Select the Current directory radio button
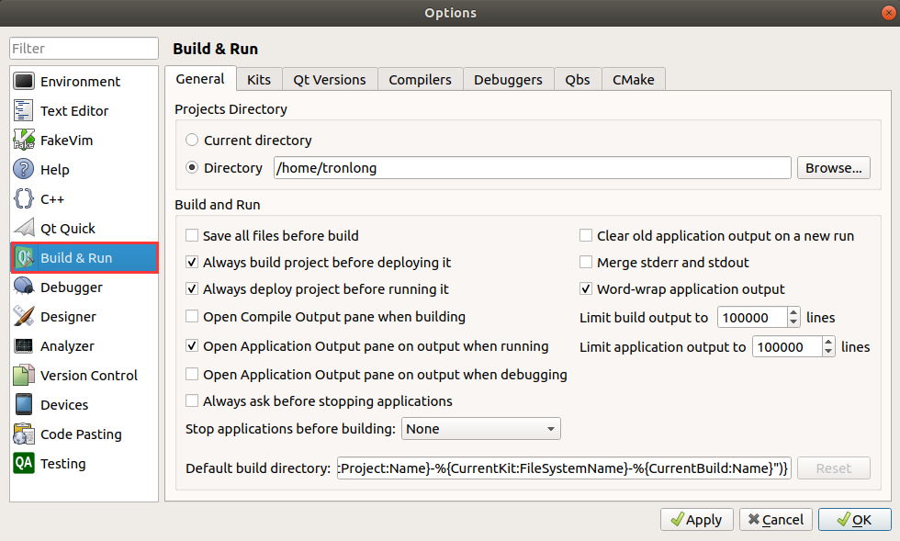The height and width of the screenshot is (541, 900). tap(192, 141)
